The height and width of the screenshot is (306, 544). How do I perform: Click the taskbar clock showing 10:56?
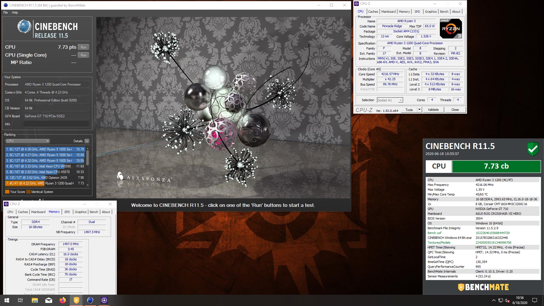520,300
